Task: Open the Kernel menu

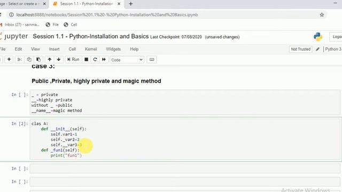Action: pos(91,49)
